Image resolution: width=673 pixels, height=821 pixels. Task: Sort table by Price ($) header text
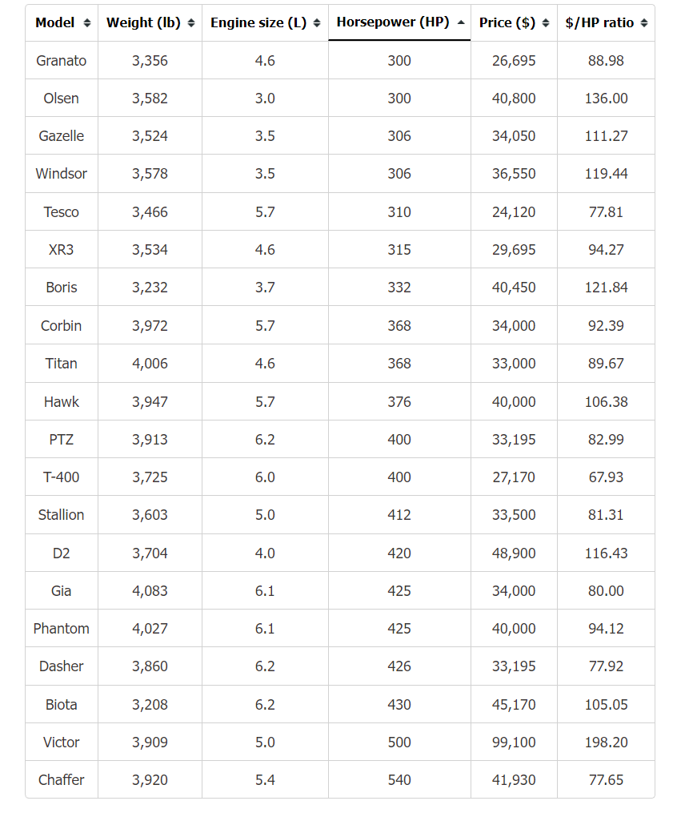[x=507, y=22]
